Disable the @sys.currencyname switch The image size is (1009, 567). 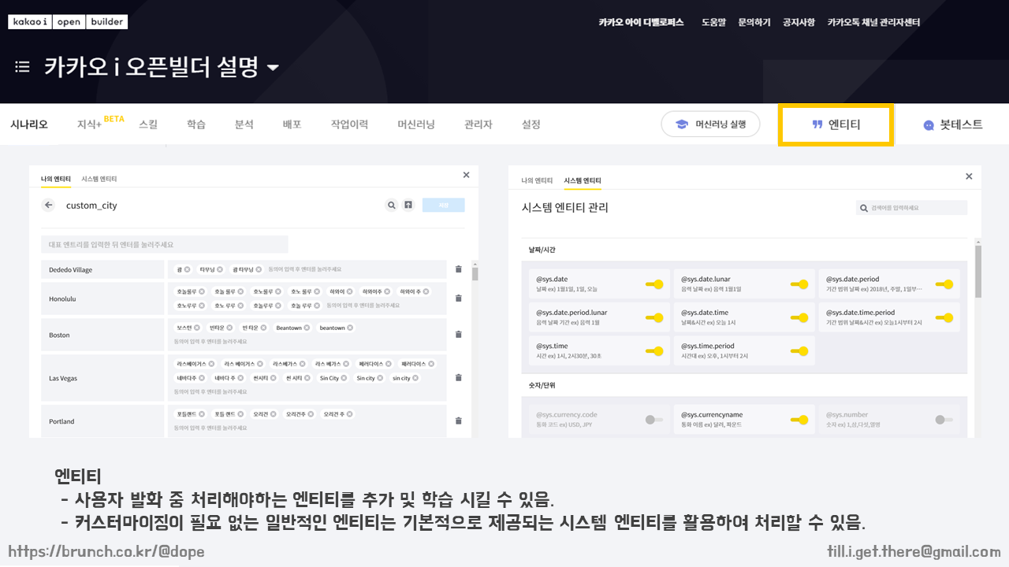[x=799, y=420]
